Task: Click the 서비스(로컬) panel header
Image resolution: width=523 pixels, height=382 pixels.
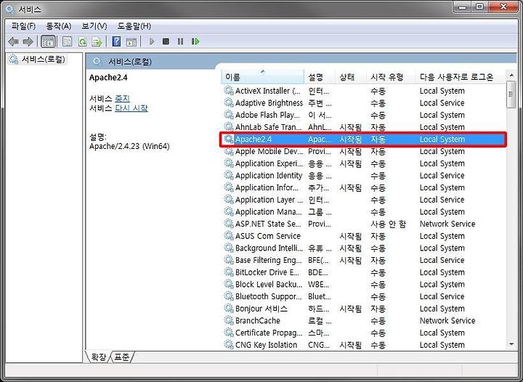Action: point(130,62)
